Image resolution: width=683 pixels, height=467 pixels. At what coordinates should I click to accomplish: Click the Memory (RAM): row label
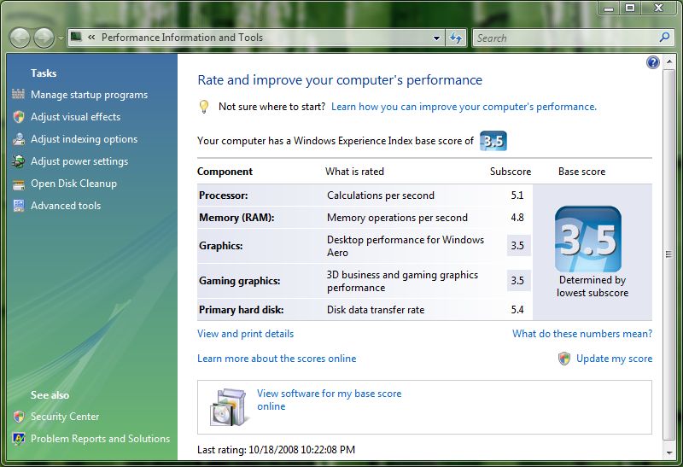236,218
